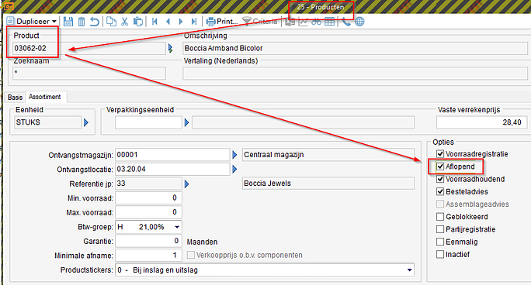The width and height of the screenshot is (531, 285).
Task: Click the Minimale afname field
Action: 148,256
